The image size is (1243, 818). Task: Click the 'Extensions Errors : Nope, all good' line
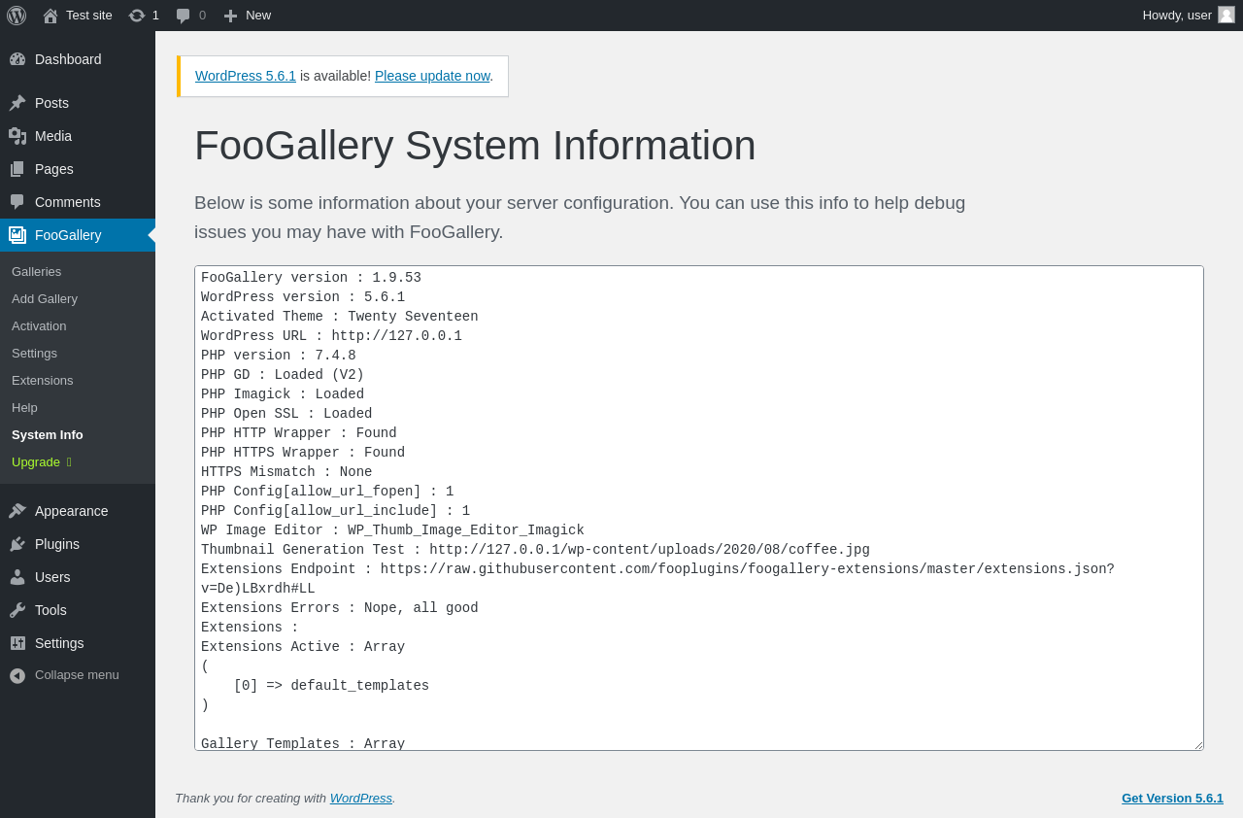pyautogui.click(x=340, y=608)
